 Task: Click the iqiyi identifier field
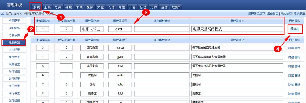[120, 94]
